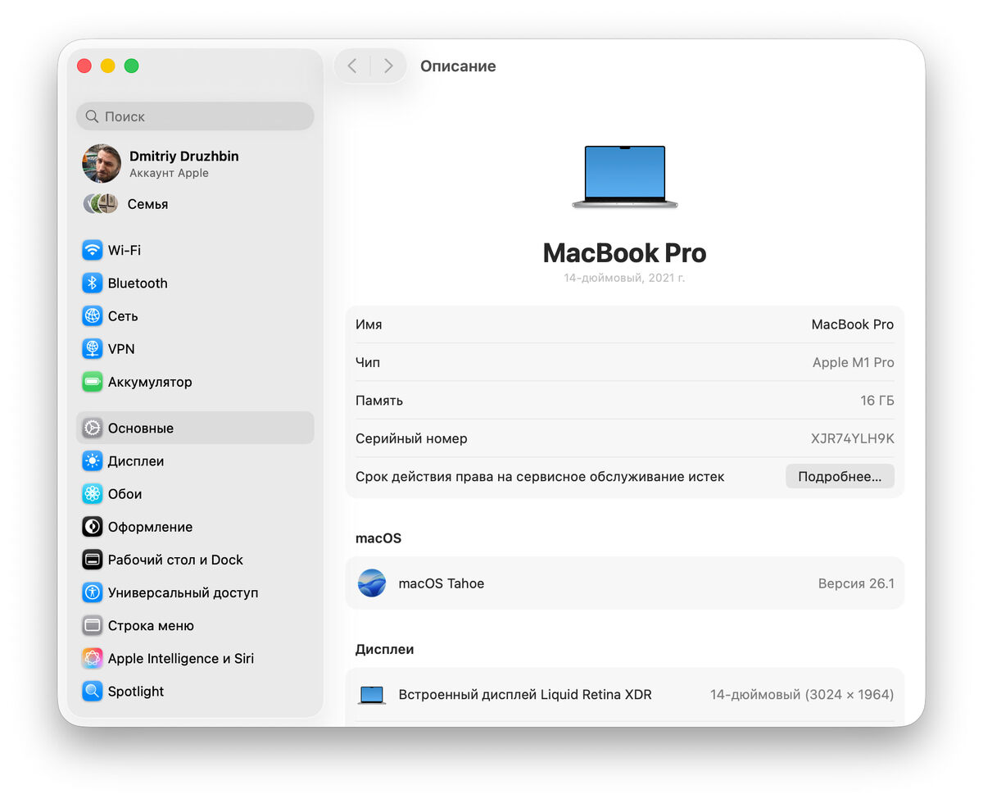983x803 pixels.
Task: Click the Имя row label
Action: click(x=369, y=324)
